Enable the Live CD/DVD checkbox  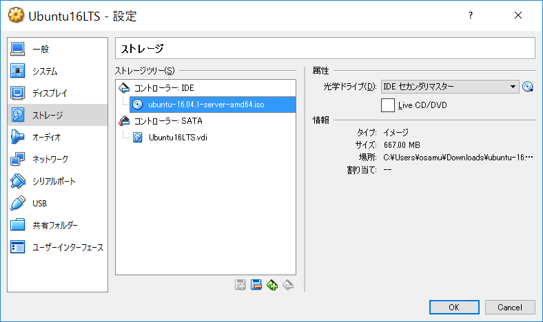[388, 105]
